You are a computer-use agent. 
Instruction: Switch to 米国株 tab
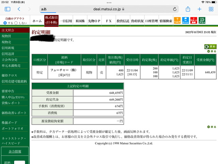coord(80,21)
